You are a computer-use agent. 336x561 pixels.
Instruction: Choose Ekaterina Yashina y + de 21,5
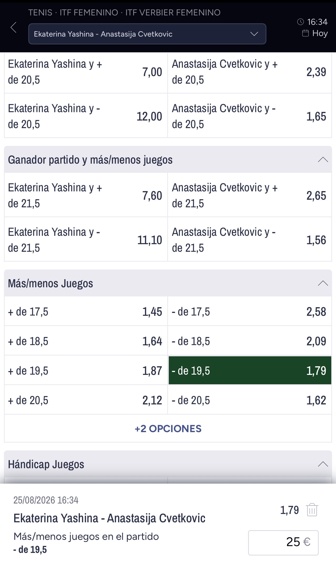[86, 195]
